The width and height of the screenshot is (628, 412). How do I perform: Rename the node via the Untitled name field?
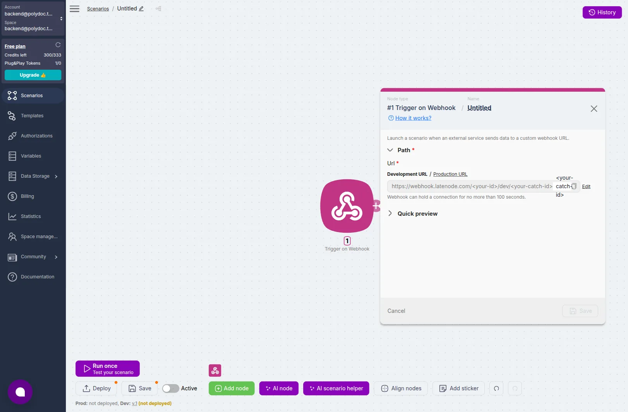(x=479, y=108)
